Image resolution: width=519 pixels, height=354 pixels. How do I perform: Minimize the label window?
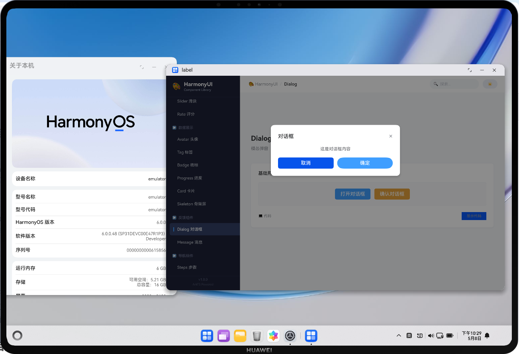pos(482,70)
